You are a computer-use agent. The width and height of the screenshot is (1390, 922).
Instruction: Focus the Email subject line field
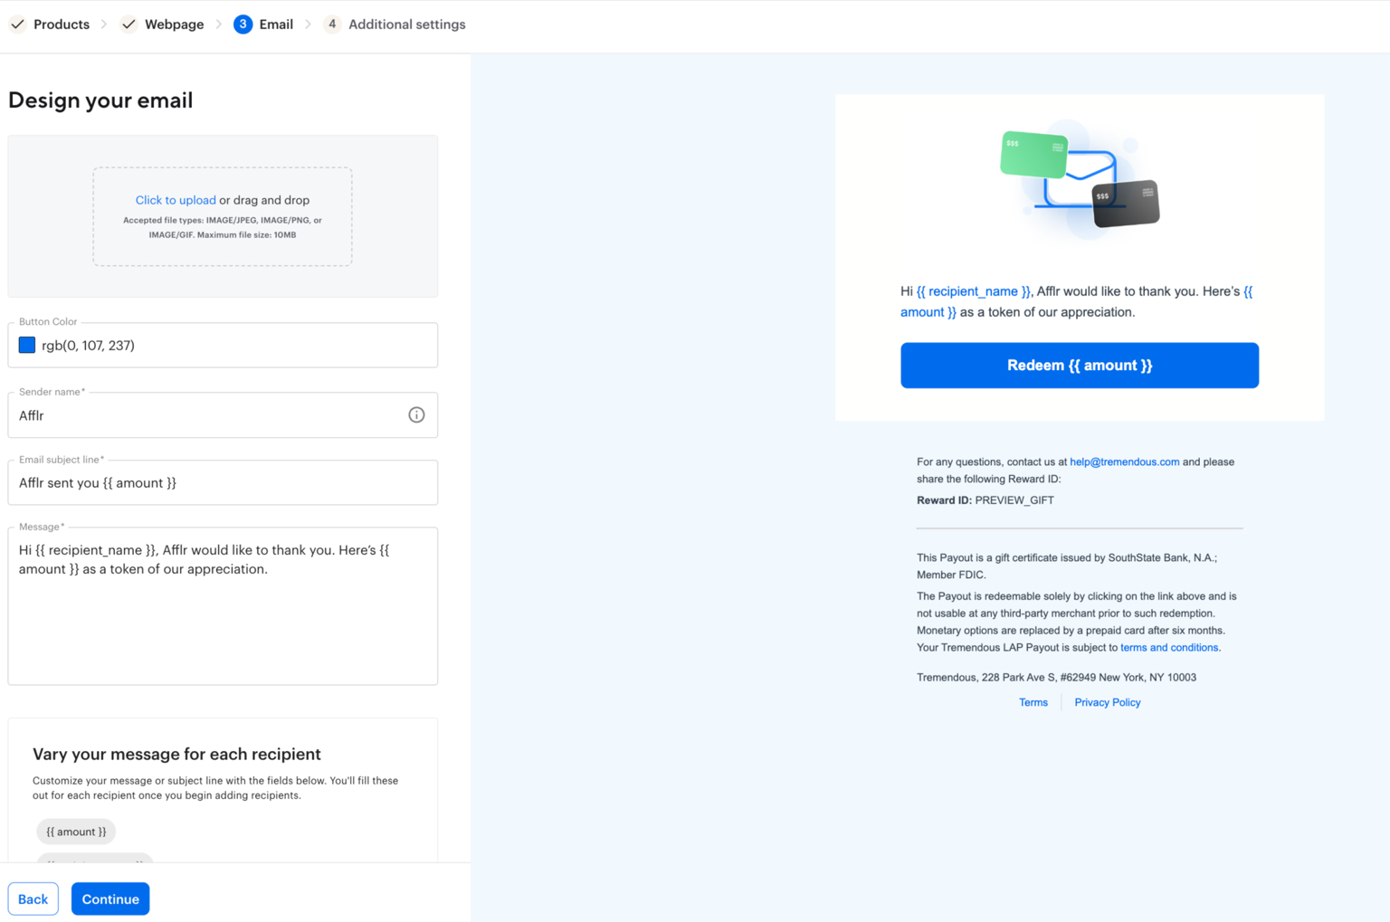pyautogui.click(x=223, y=483)
